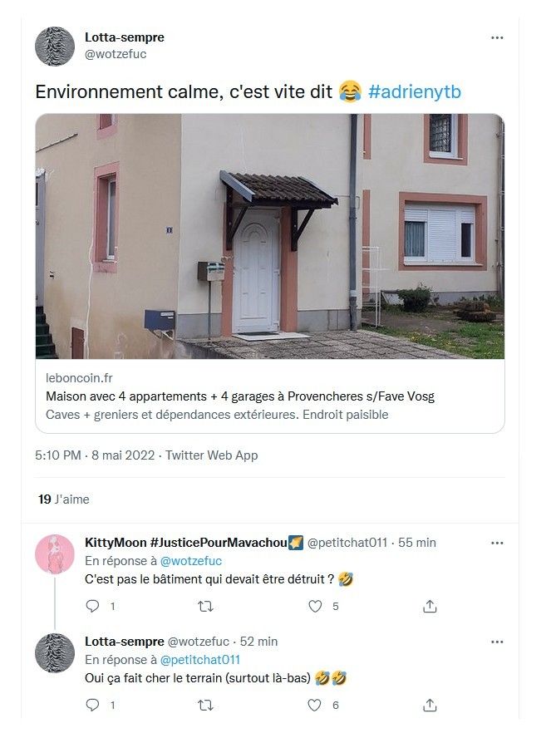Image resolution: width=546 pixels, height=738 pixels.
Task: Retweet Lotta-sempre's bottom reply
Action: (x=206, y=705)
